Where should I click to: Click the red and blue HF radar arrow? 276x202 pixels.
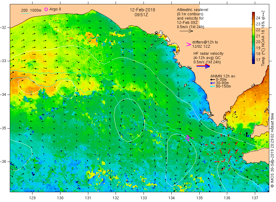pos(203,66)
